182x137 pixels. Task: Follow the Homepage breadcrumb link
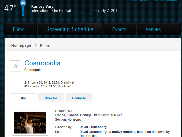point(21,45)
